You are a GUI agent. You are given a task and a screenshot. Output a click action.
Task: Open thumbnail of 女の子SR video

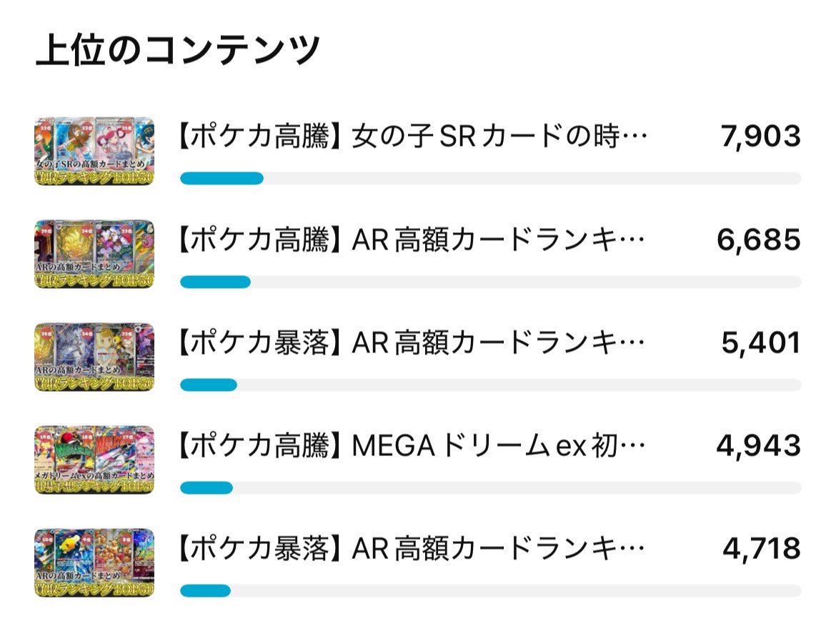tap(94, 152)
